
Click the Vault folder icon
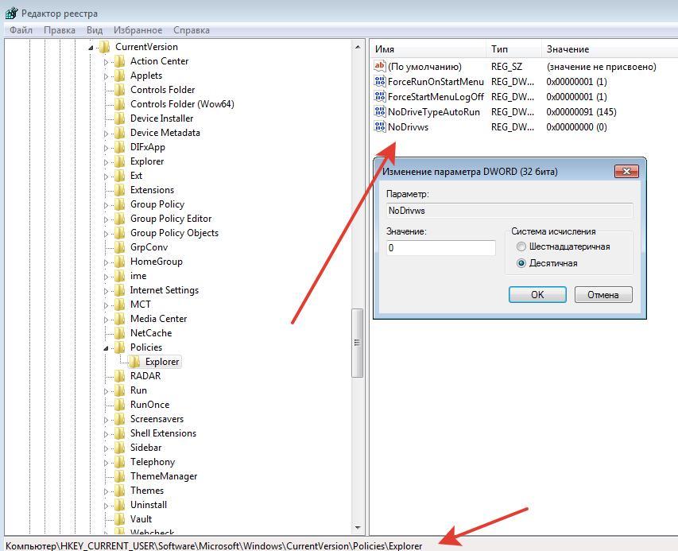[x=120, y=518]
